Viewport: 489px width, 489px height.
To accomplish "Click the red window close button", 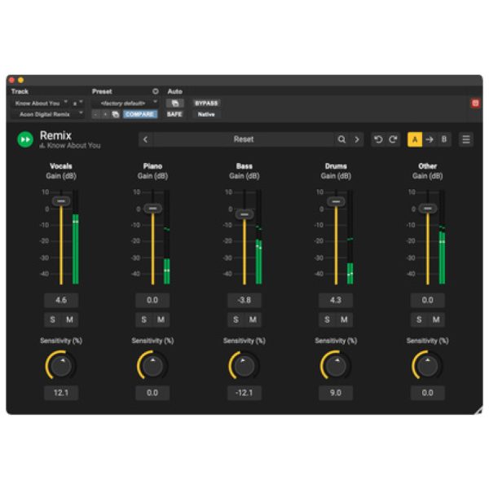I will click(12, 80).
